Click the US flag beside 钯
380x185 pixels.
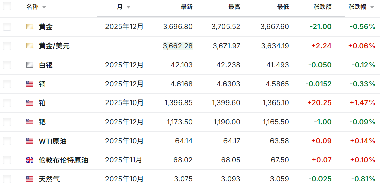click(30, 122)
